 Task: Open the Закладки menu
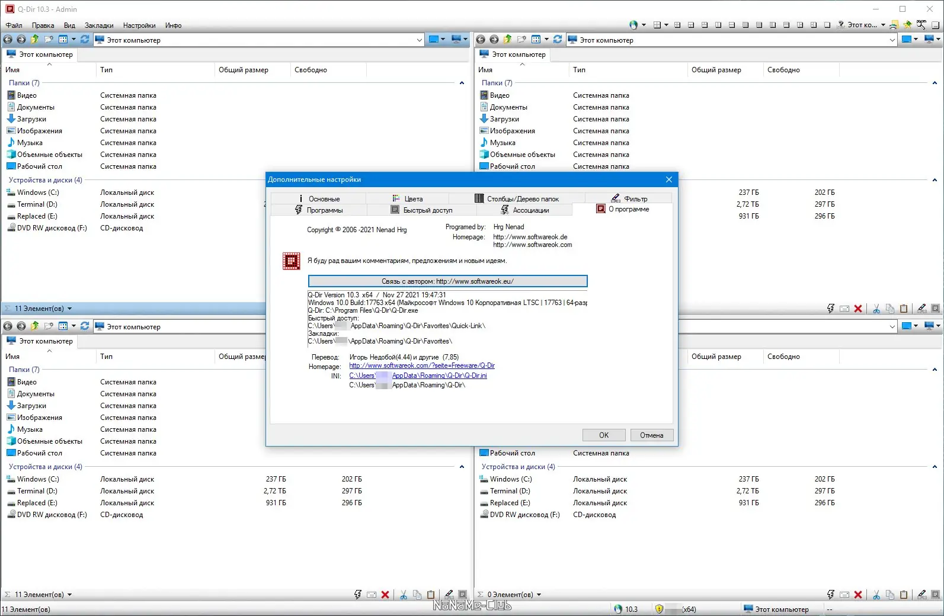tap(99, 25)
